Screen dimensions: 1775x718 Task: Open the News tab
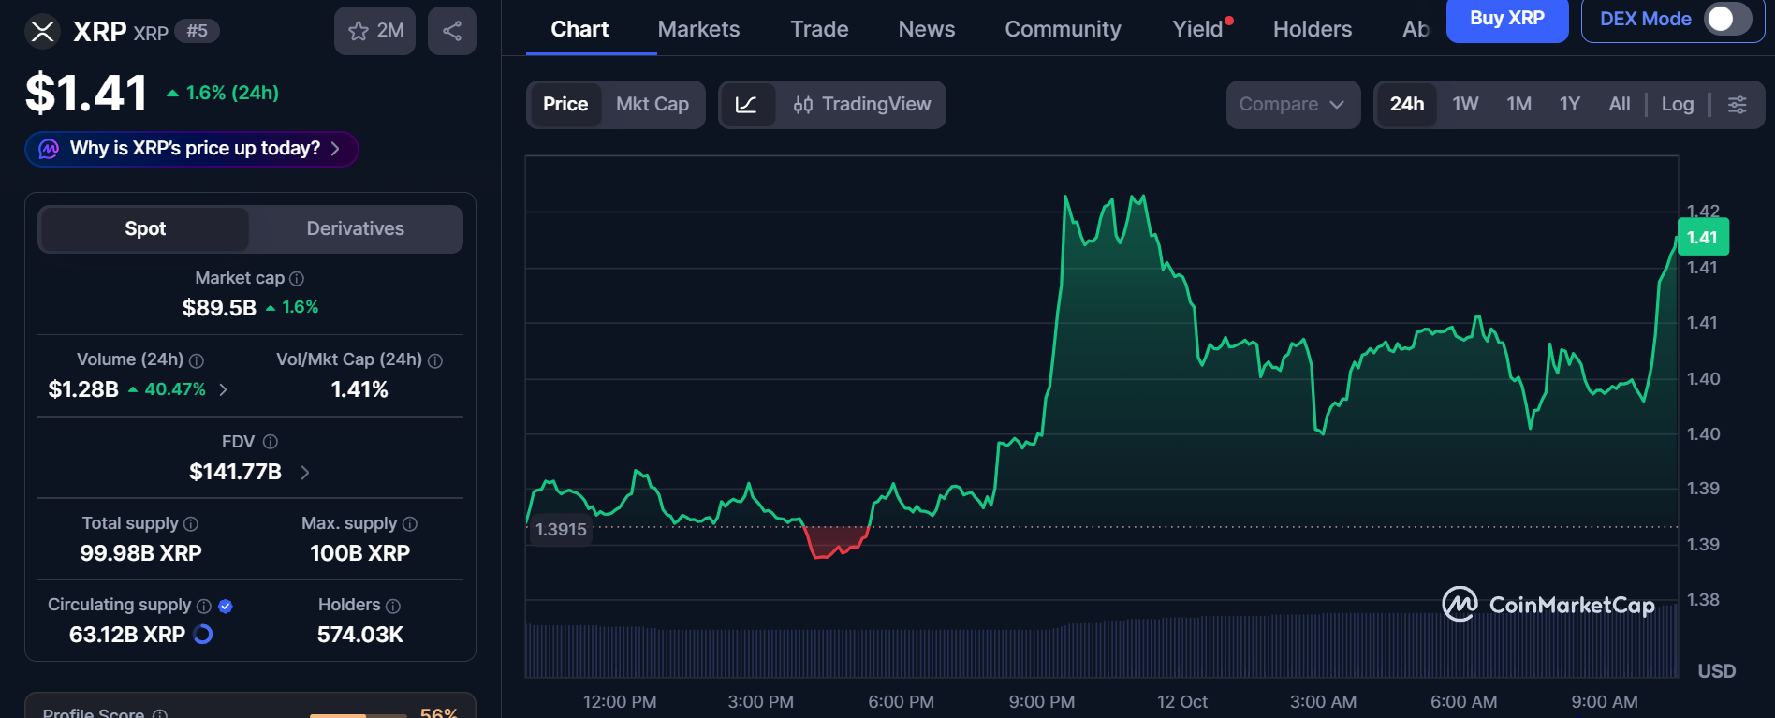[x=927, y=29]
